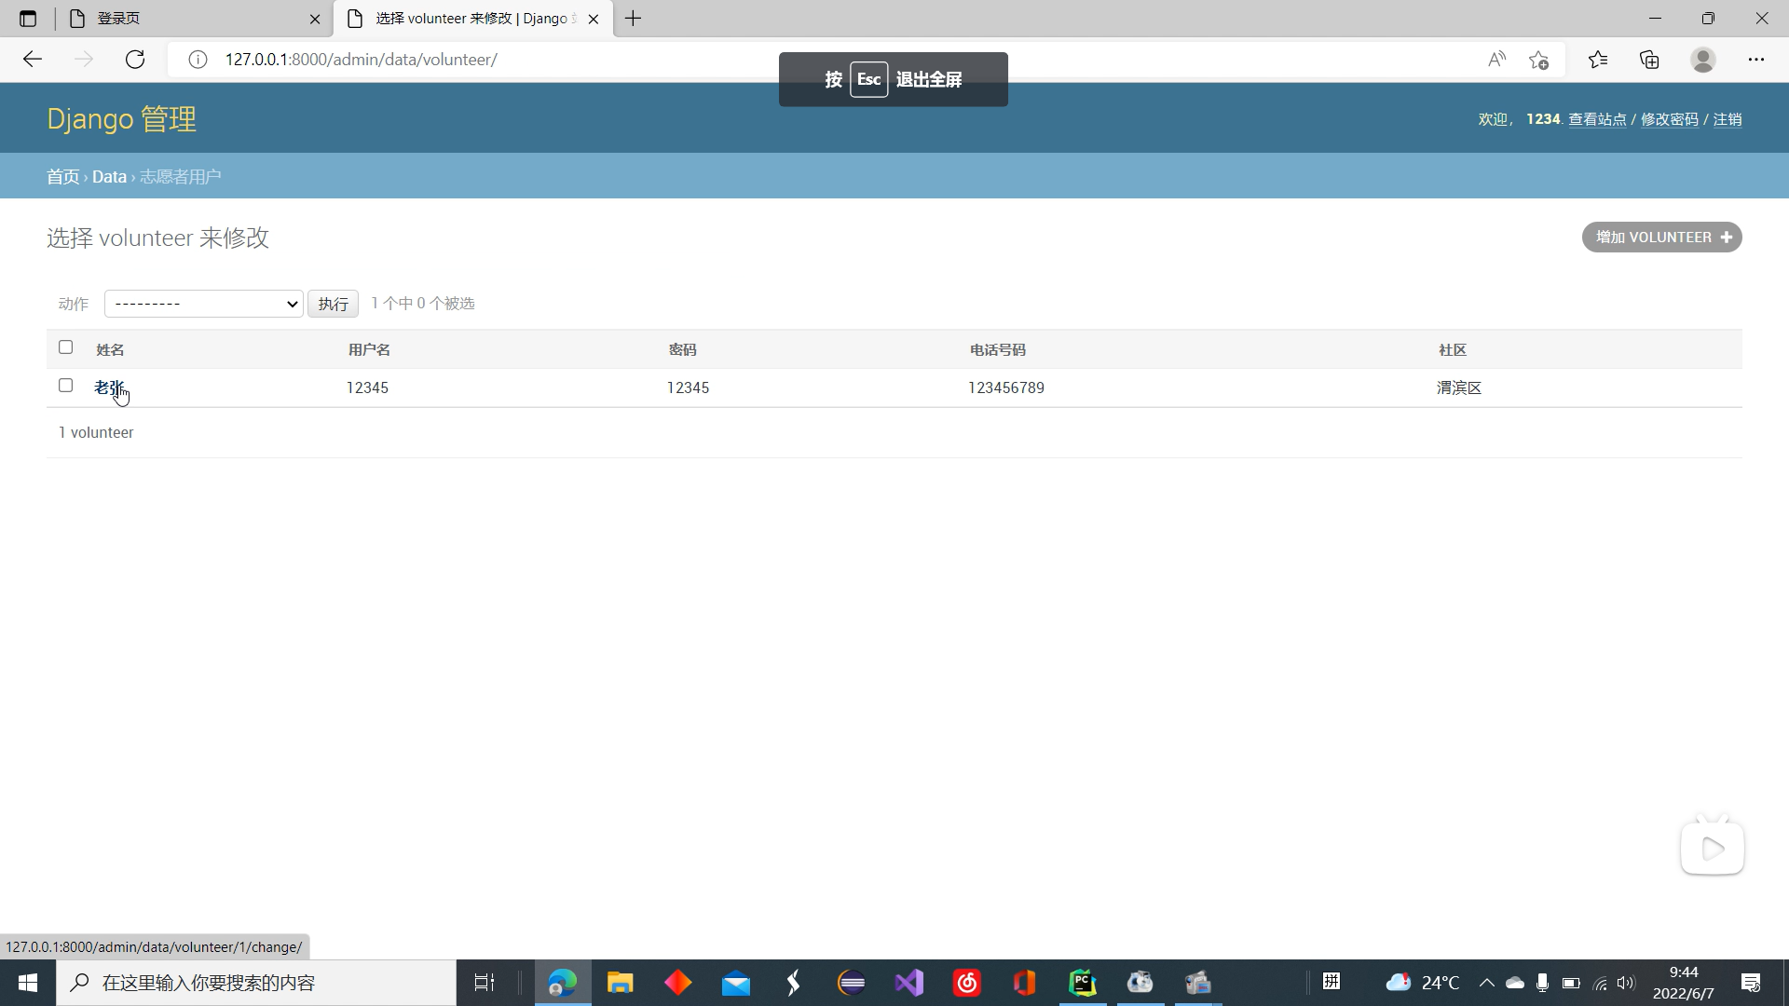1789x1006 pixels.
Task: Sort by the 用户名 column header
Action: point(369,350)
